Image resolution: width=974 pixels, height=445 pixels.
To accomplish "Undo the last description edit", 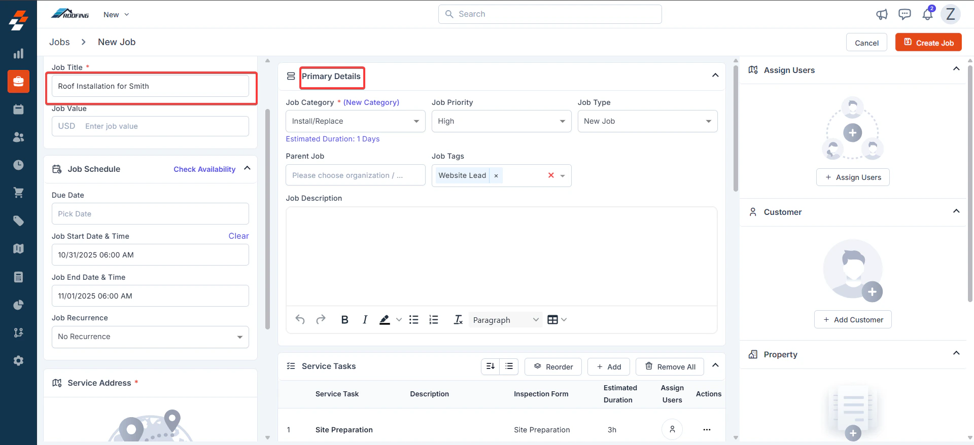I will pos(300,320).
